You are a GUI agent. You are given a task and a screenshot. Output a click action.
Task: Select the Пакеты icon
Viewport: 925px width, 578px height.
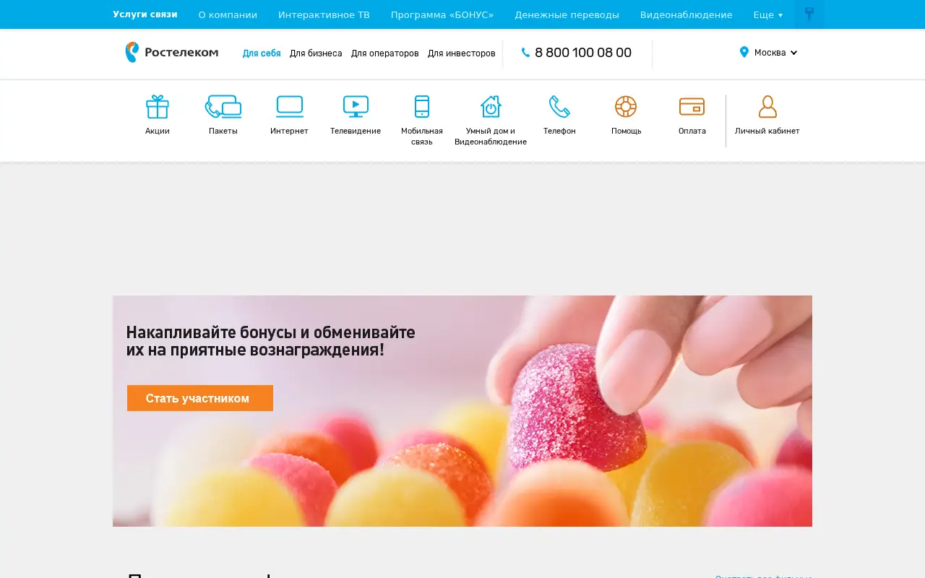(223, 107)
